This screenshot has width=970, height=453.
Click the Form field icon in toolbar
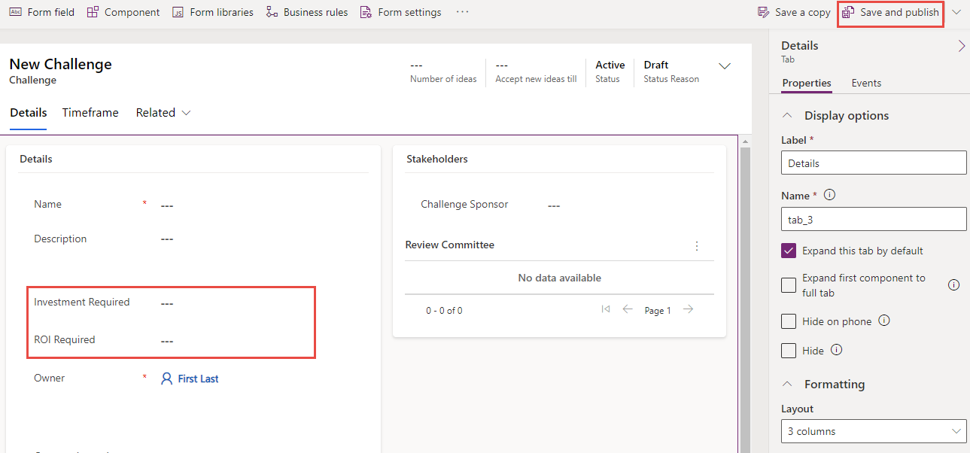pyautogui.click(x=16, y=12)
